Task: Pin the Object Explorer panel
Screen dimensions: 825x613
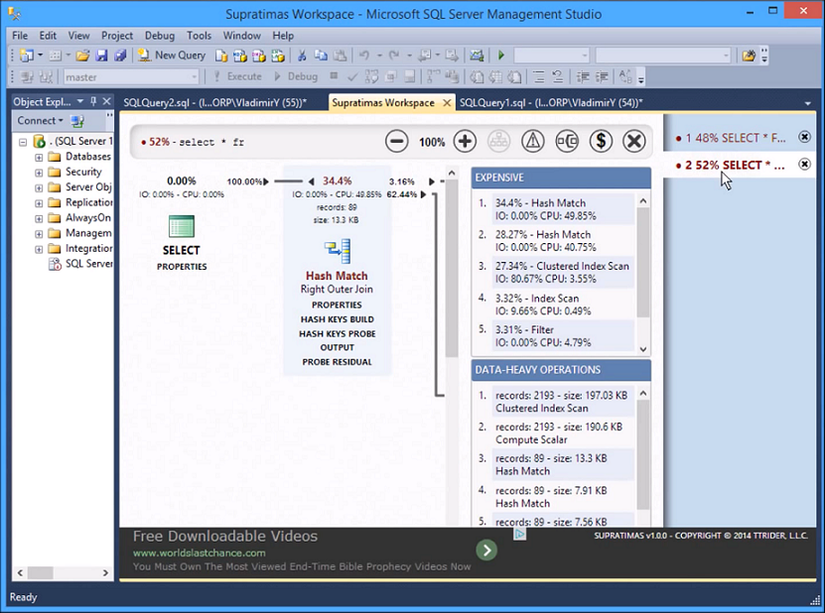Action: [93, 101]
